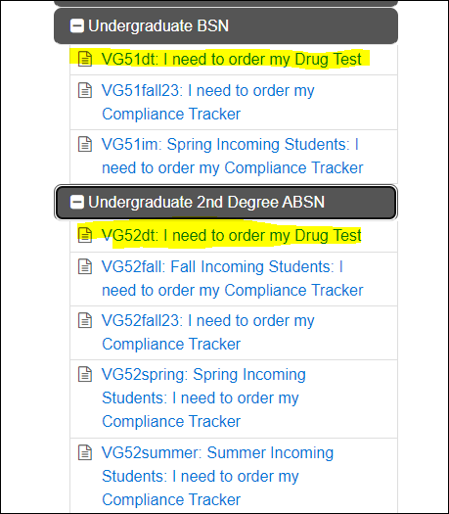Open VG52fall Fall Incoming Students link

233,278
